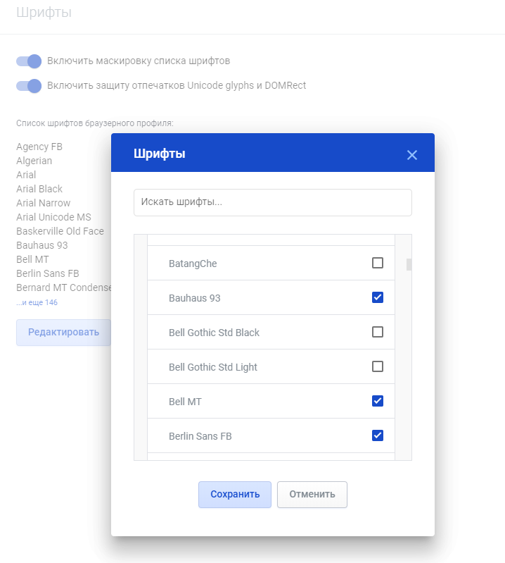Image resolution: width=505 pixels, height=563 pixels.
Task: Select Berlin Sans FB row text in dialog
Action: click(200, 436)
